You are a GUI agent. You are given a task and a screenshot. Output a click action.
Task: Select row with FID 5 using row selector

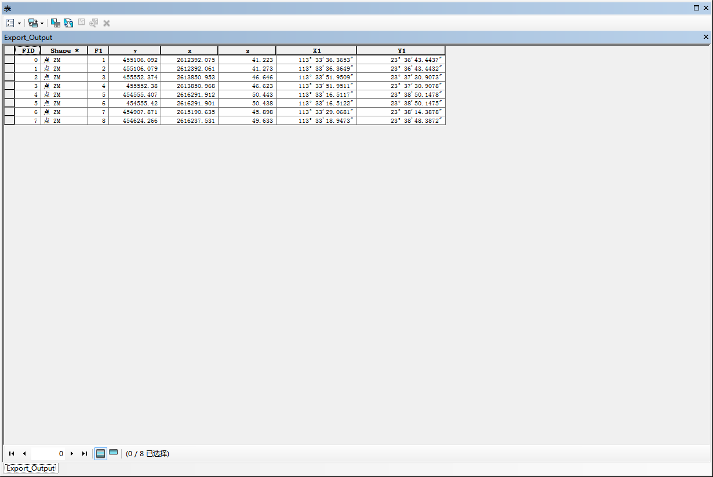pos(9,103)
